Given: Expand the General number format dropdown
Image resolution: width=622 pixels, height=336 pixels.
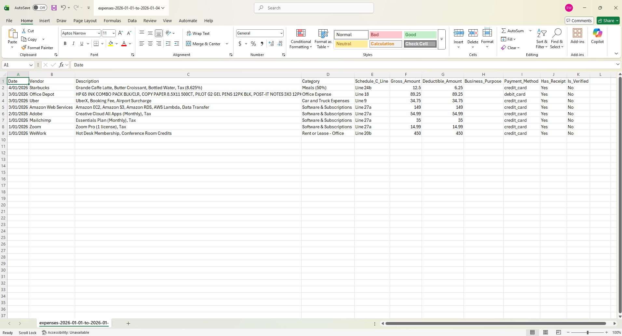Looking at the screenshot, I should tap(281, 33).
